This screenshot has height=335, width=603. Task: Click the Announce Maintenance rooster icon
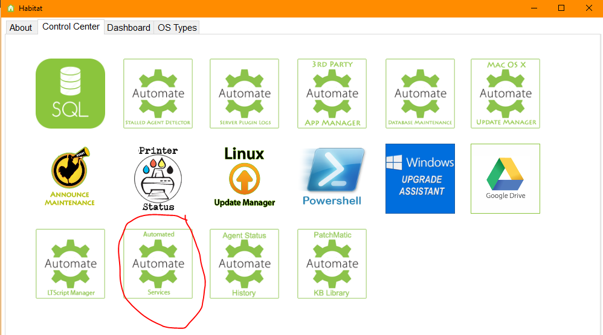(x=70, y=177)
